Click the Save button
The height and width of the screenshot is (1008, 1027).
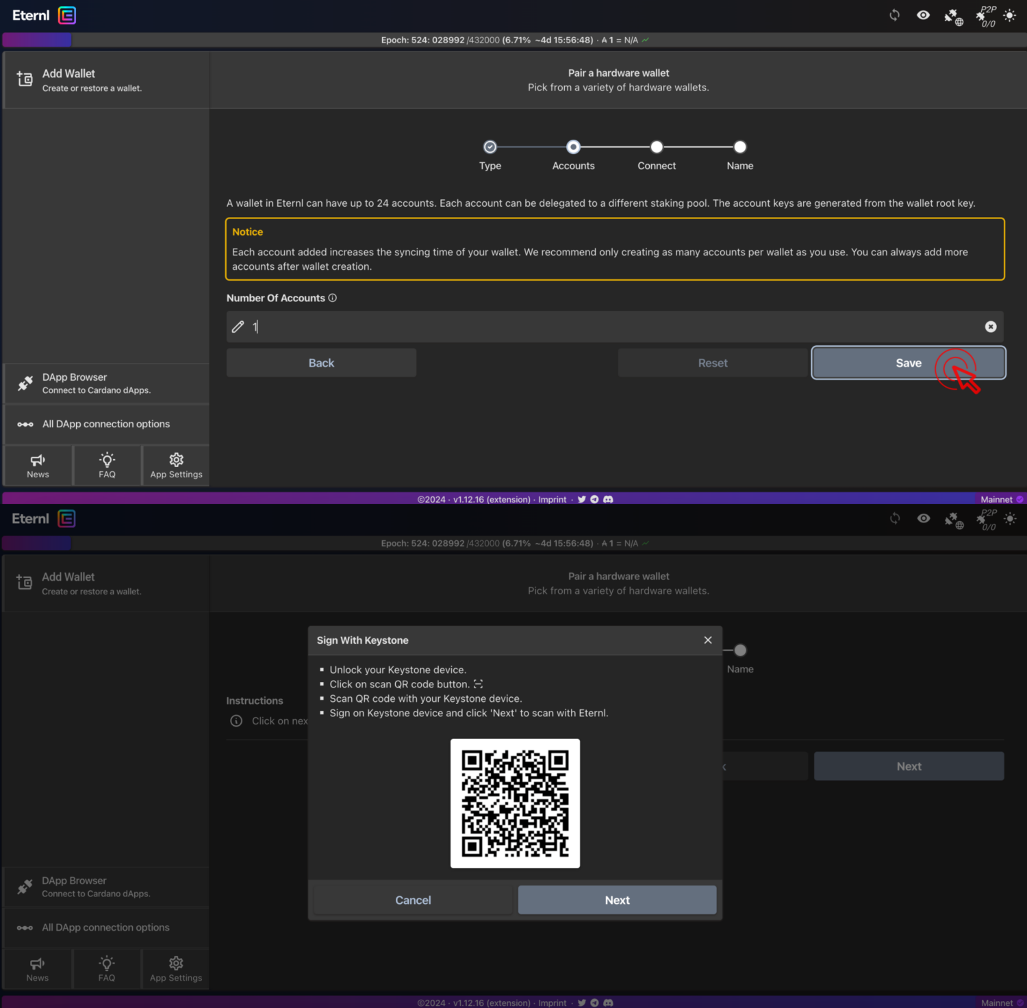click(908, 363)
